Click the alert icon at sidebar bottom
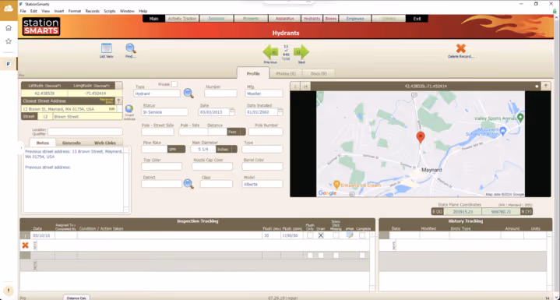Screen dimensions: 560x300 (9, 291)
